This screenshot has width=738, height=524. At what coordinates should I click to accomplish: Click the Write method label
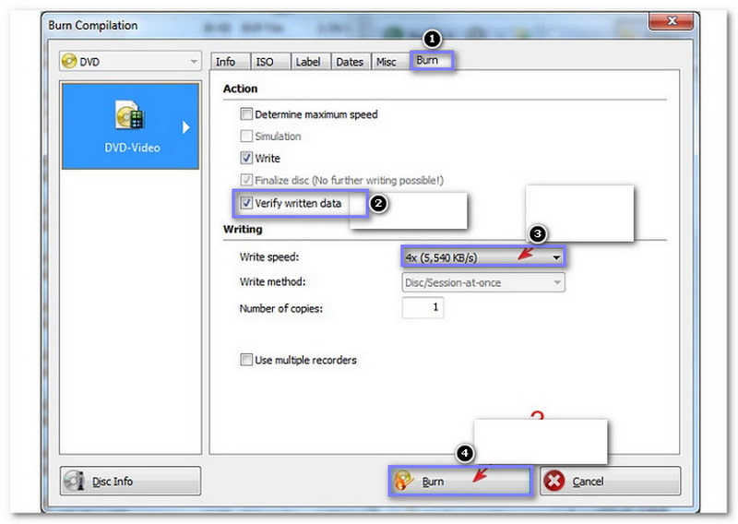[x=272, y=281]
